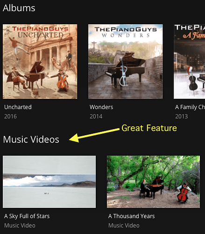Click the yellow arrow pointing at Music Videos
The height and width of the screenshot is (234, 205).
pyautogui.click(x=94, y=135)
